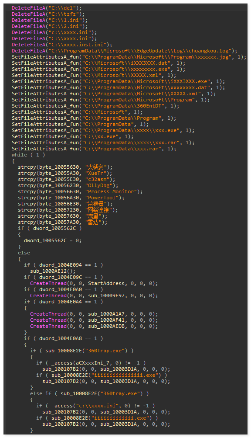Image resolution: width=251 pixels, height=438 pixels.
Task: Select the xxxxxx.jpg path string
Action: pyautogui.click(x=158, y=57)
